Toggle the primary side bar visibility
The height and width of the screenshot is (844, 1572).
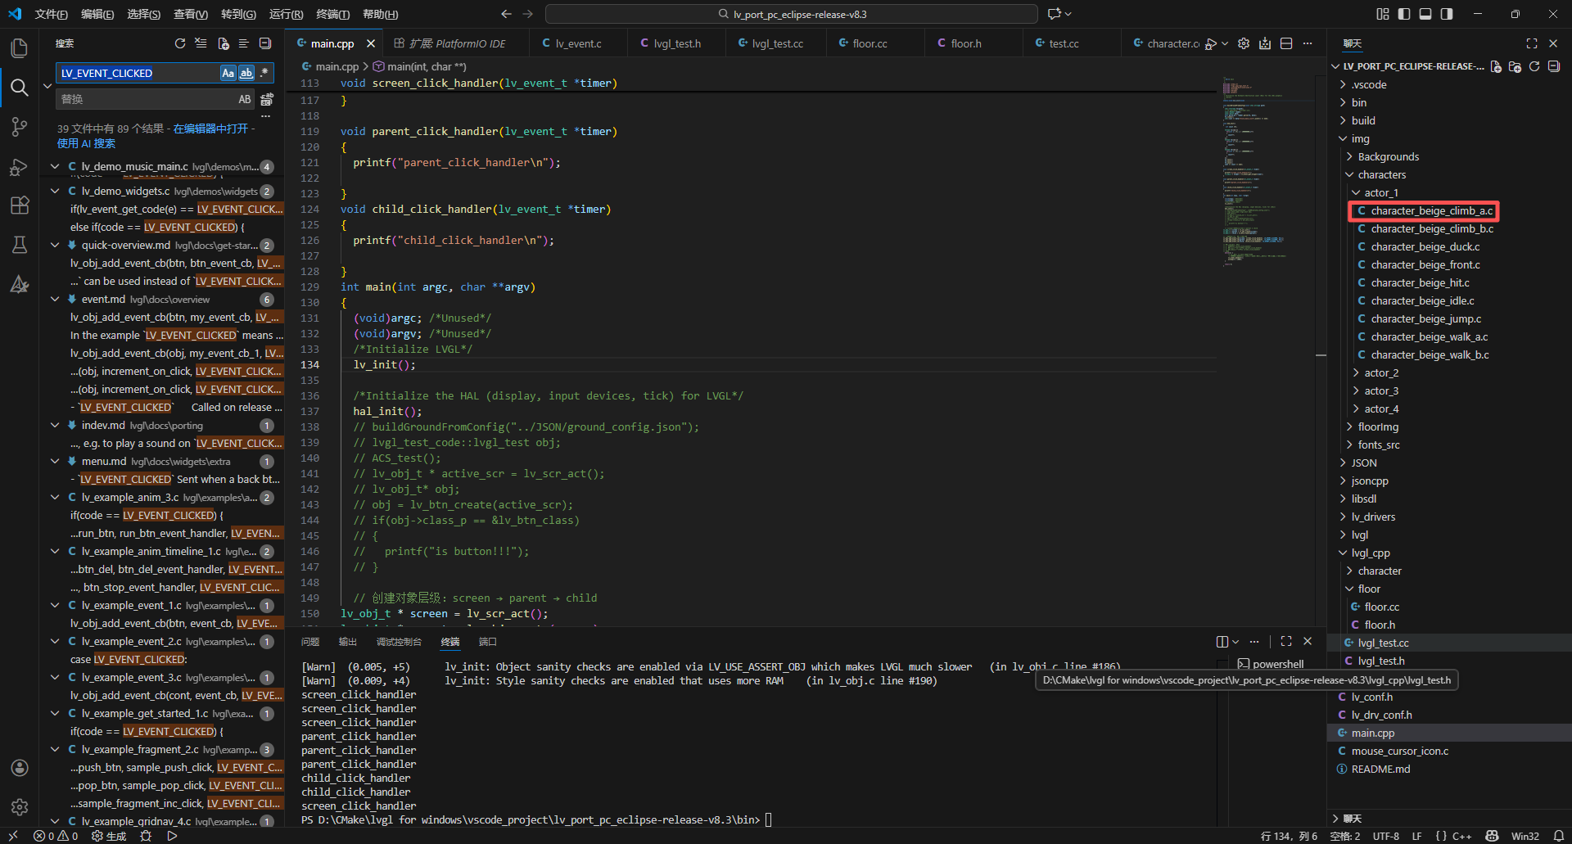1404,14
